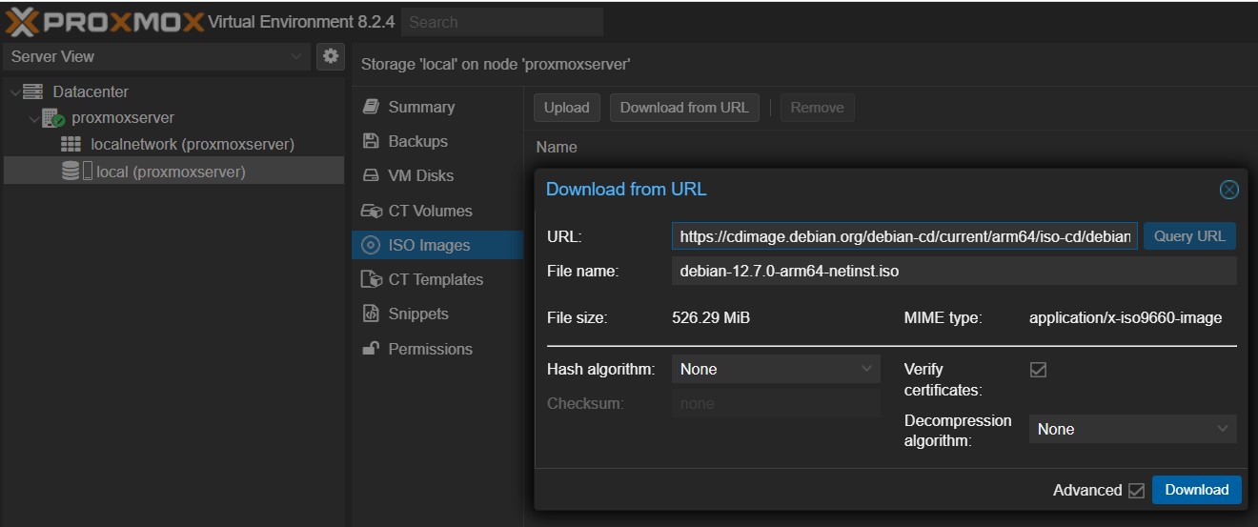Click the Query URL button

pos(1189,236)
